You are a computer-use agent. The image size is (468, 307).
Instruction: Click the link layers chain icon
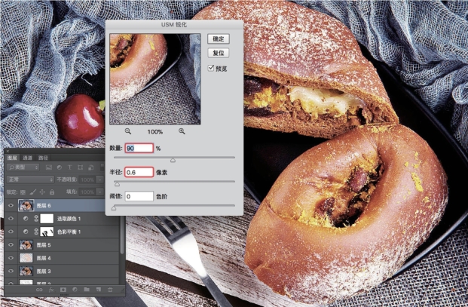[39, 290]
